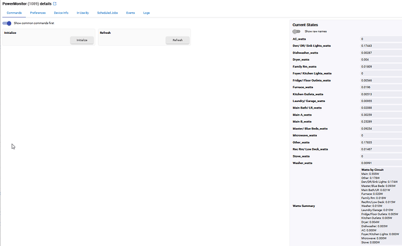Switch to the Preferences tab
The height and width of the screenshot is (246, 402).
[38, 12]
